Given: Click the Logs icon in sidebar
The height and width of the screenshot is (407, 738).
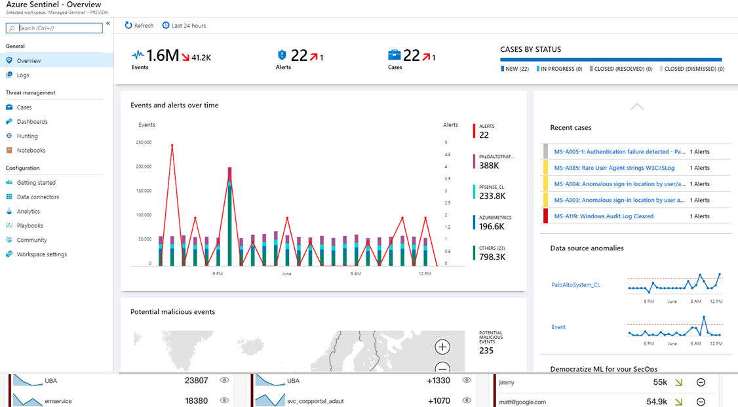Looking at the screenshot, I should [9, 75].
